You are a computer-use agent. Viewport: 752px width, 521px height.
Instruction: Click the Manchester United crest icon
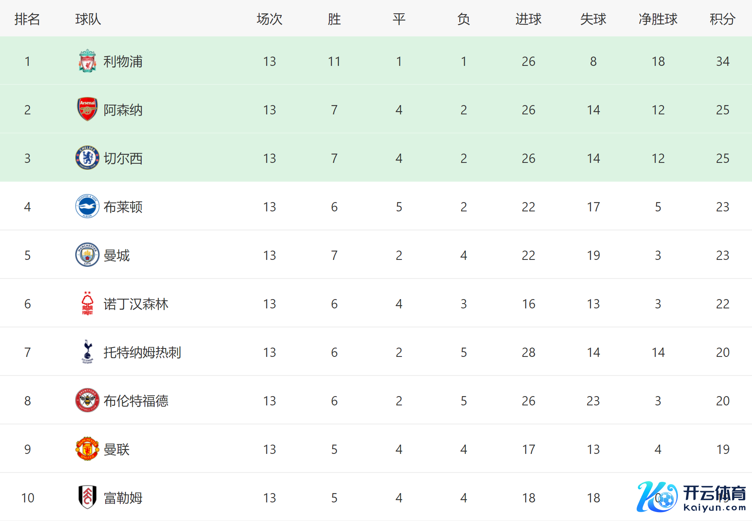(87, 449)
